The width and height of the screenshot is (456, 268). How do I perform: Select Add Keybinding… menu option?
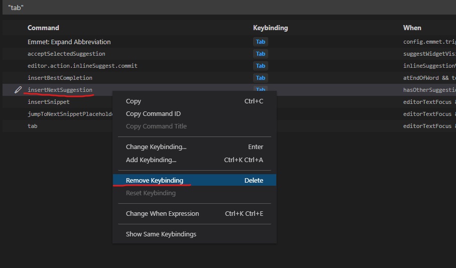coord(194,160)
